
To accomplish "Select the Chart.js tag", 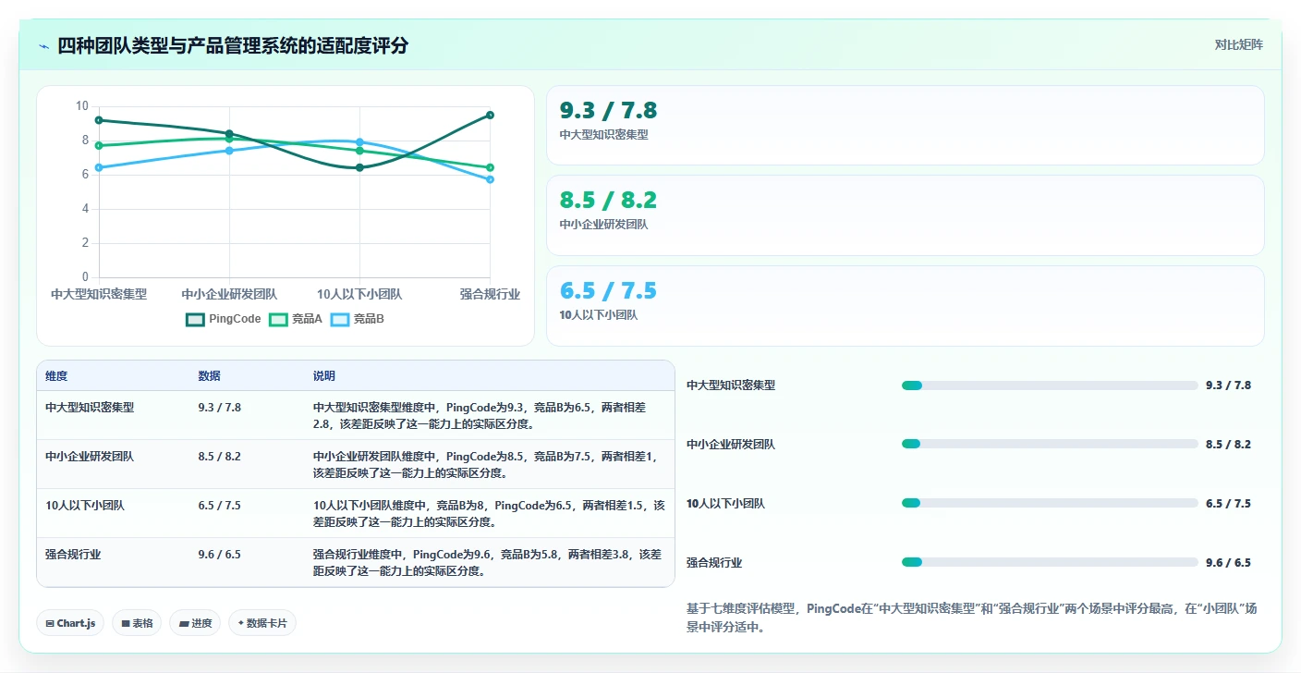I will click(x=71, y=623).
